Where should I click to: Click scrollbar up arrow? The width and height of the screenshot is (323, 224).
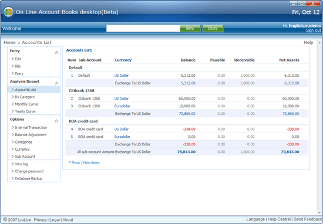click(x=319, y=43)
